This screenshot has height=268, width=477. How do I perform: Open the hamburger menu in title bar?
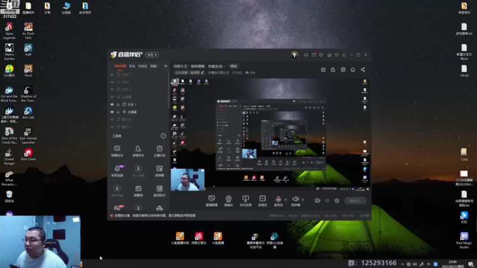click(x=344, y=55)
